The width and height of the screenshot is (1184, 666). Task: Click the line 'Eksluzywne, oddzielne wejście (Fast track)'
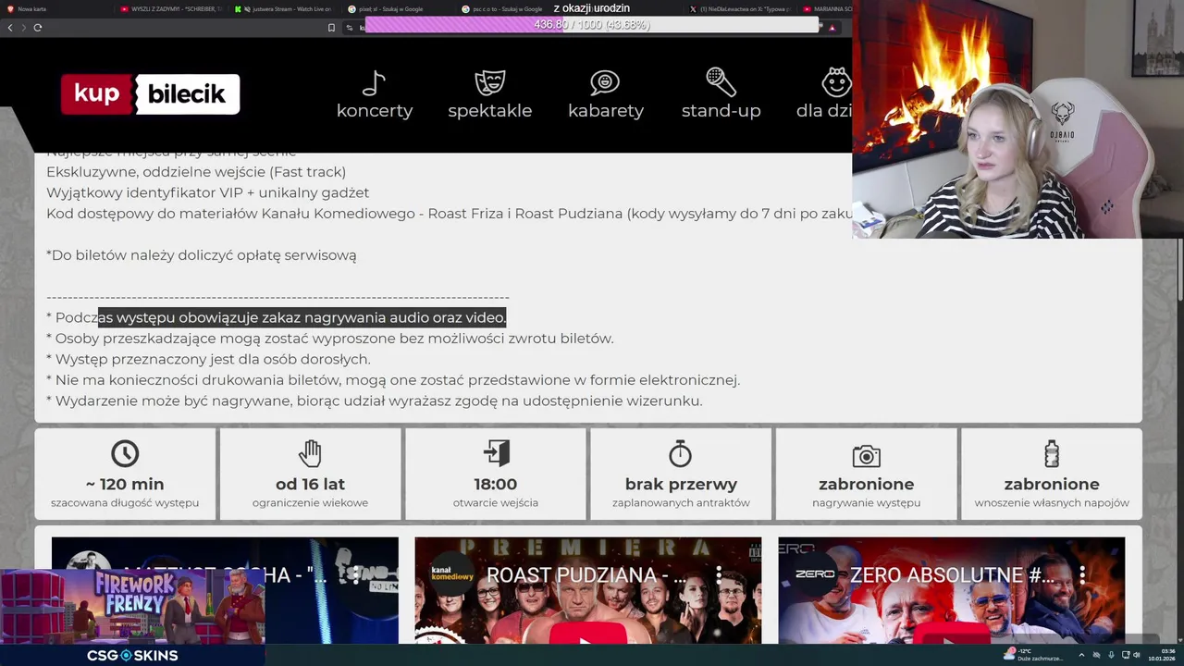coord(196,172)
